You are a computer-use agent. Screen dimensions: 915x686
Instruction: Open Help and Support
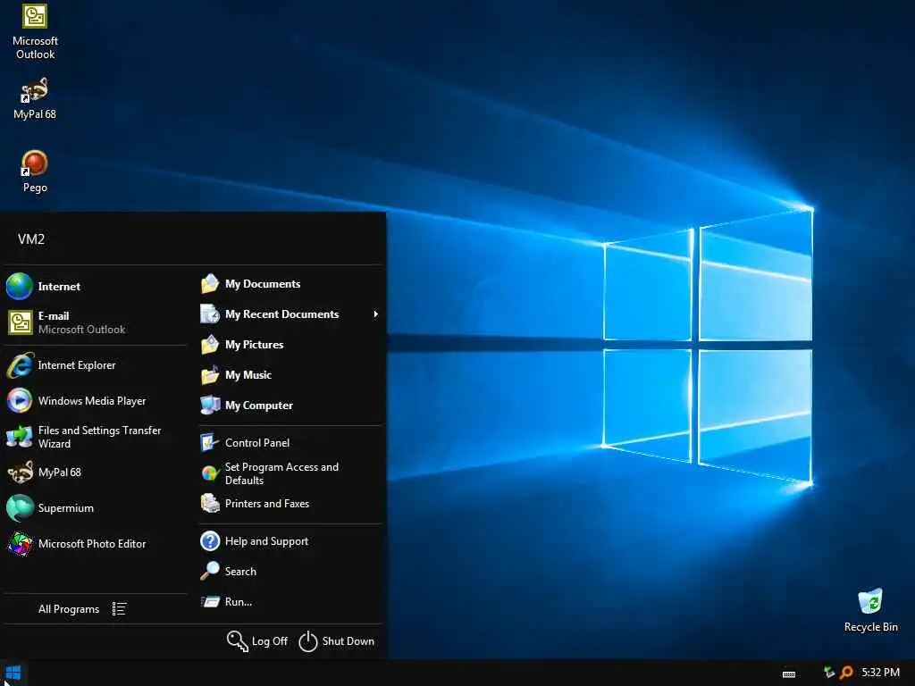click(x=290, y=541)
